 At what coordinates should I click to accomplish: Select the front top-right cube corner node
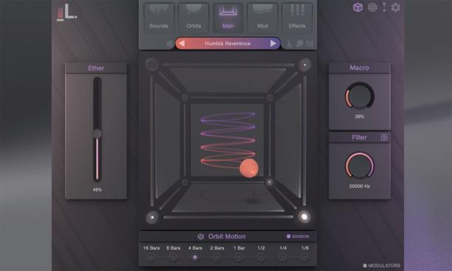[304, 64]
